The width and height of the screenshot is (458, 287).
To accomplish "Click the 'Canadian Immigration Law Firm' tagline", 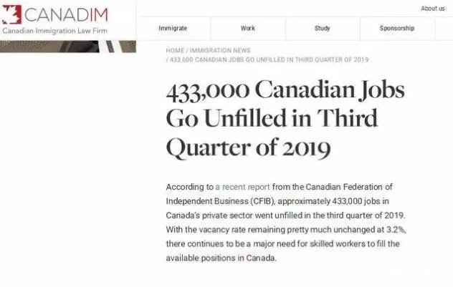I will tap(55, 31).
